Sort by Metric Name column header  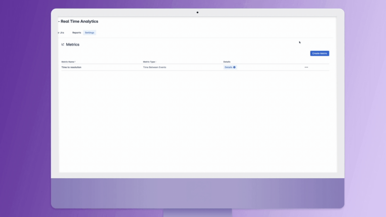[x=68, y=62]
